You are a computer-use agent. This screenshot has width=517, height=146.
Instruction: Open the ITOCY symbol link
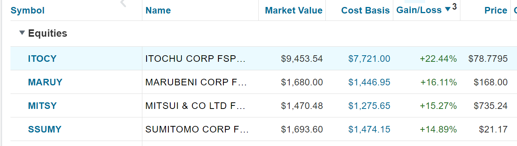click(x=42, y=59)
